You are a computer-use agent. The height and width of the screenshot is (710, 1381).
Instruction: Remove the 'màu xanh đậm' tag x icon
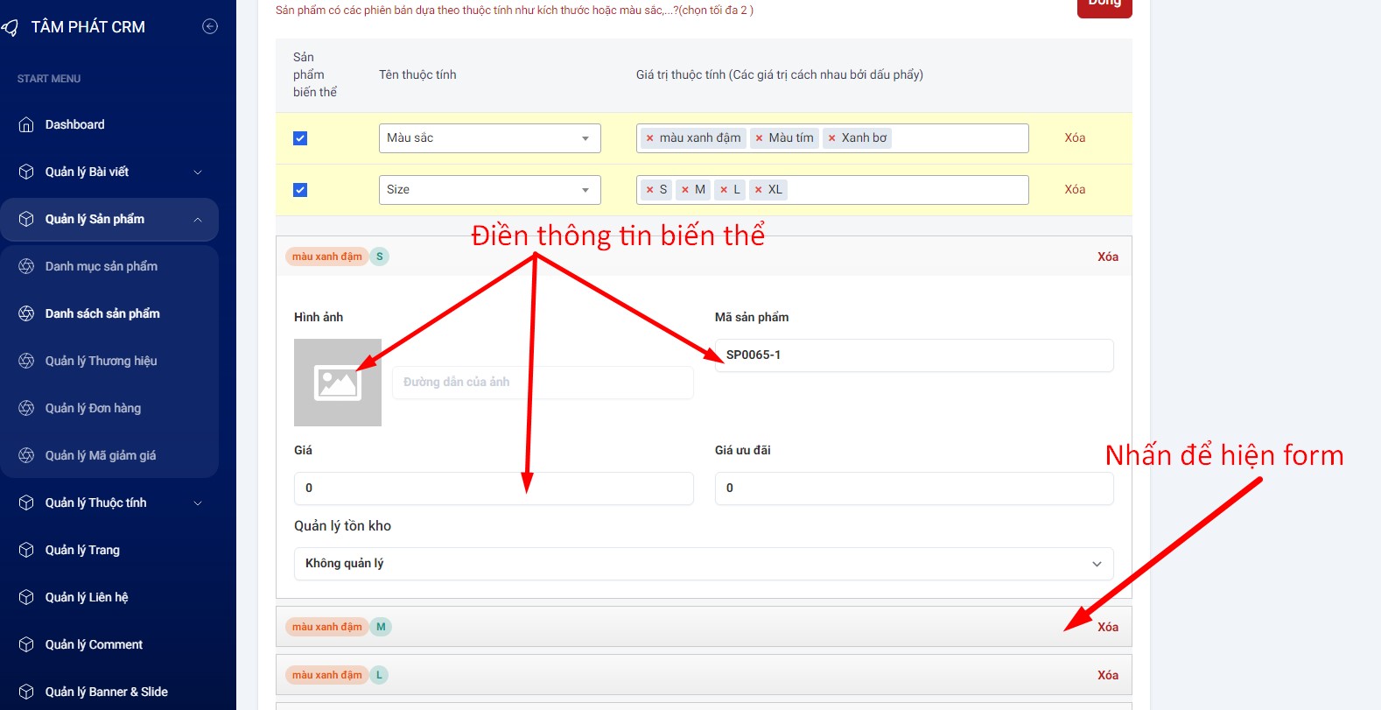(x=649, y=138)
